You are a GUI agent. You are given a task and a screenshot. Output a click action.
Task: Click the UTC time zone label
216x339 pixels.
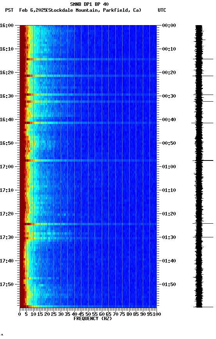[162, 10]
